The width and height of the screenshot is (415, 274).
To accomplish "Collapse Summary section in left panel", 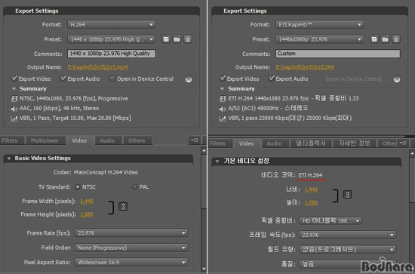I will tap(14, 88).
